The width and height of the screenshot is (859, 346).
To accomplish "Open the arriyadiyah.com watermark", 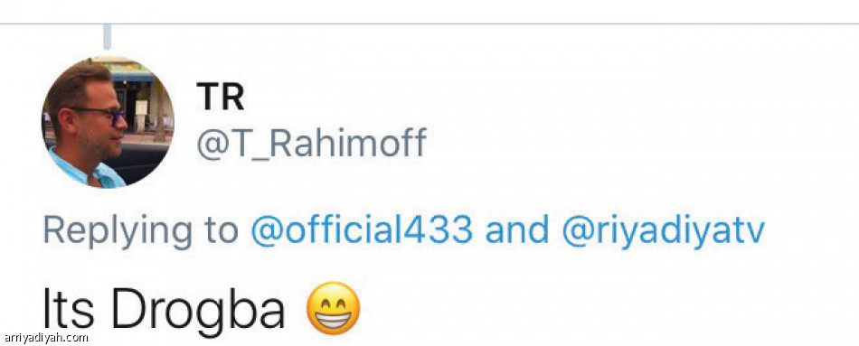I will pos(45,337).
